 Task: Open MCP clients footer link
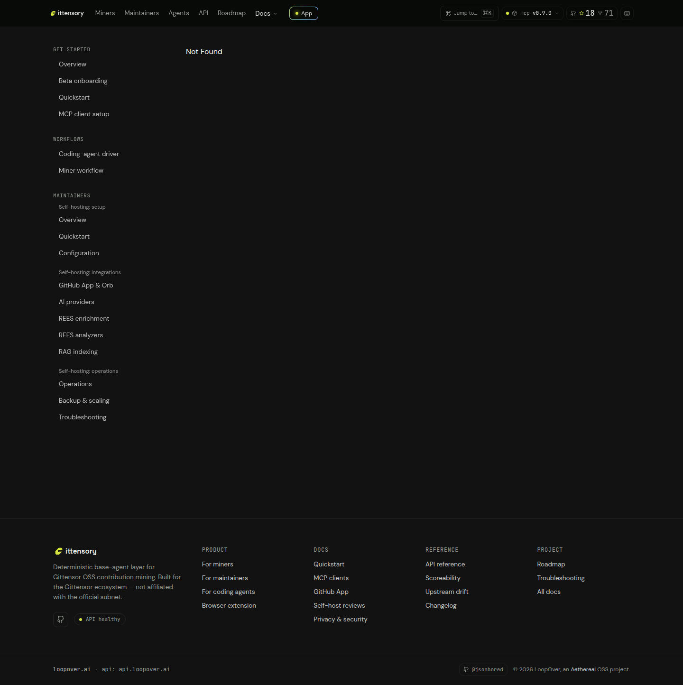pyautogui.click(x=331, y=578)
